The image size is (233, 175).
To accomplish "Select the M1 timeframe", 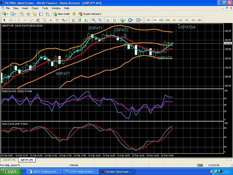I will coord(149,20).
